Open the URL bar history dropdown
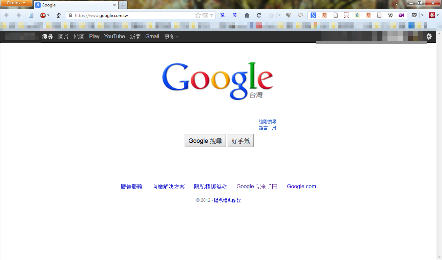The height and width of the screenshot is (260, 442). (212, 15)
